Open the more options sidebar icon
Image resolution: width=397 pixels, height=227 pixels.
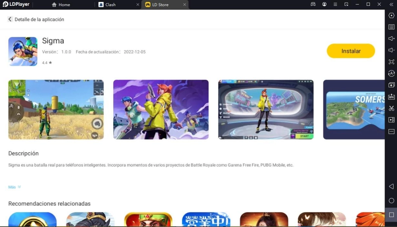pos(391,131)
